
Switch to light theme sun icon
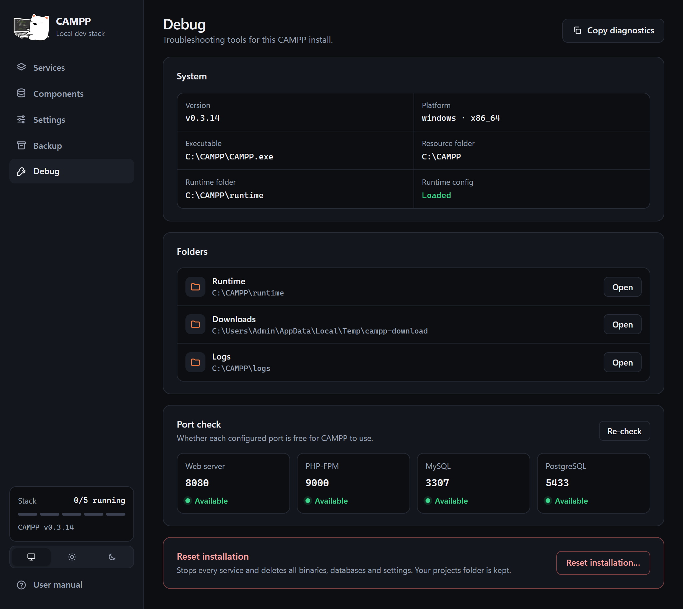pyautogui.click(x=72, y=557)
